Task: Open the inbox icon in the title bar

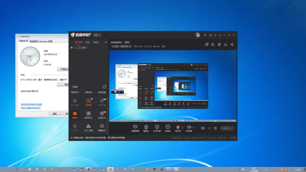Action: pyautogui.click(x=210, y=35)
